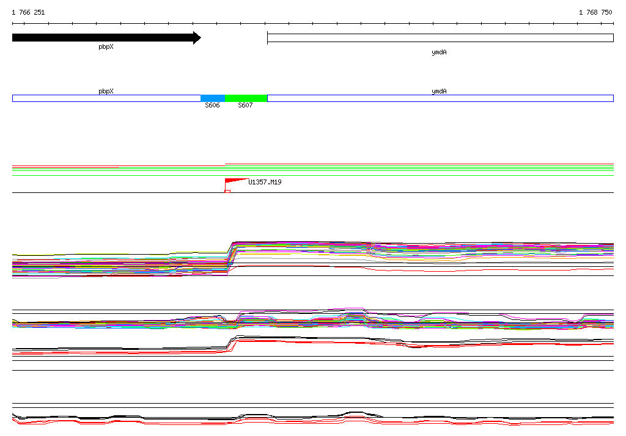Click the blue S606 segment
This screenshot has height=436, width=626.
point(213,98)
